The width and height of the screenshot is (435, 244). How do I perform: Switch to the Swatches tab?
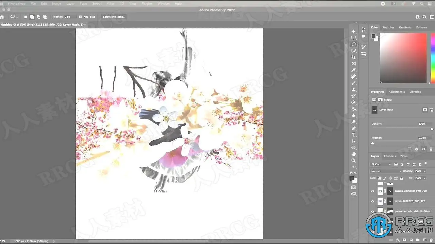coord(388,27)
